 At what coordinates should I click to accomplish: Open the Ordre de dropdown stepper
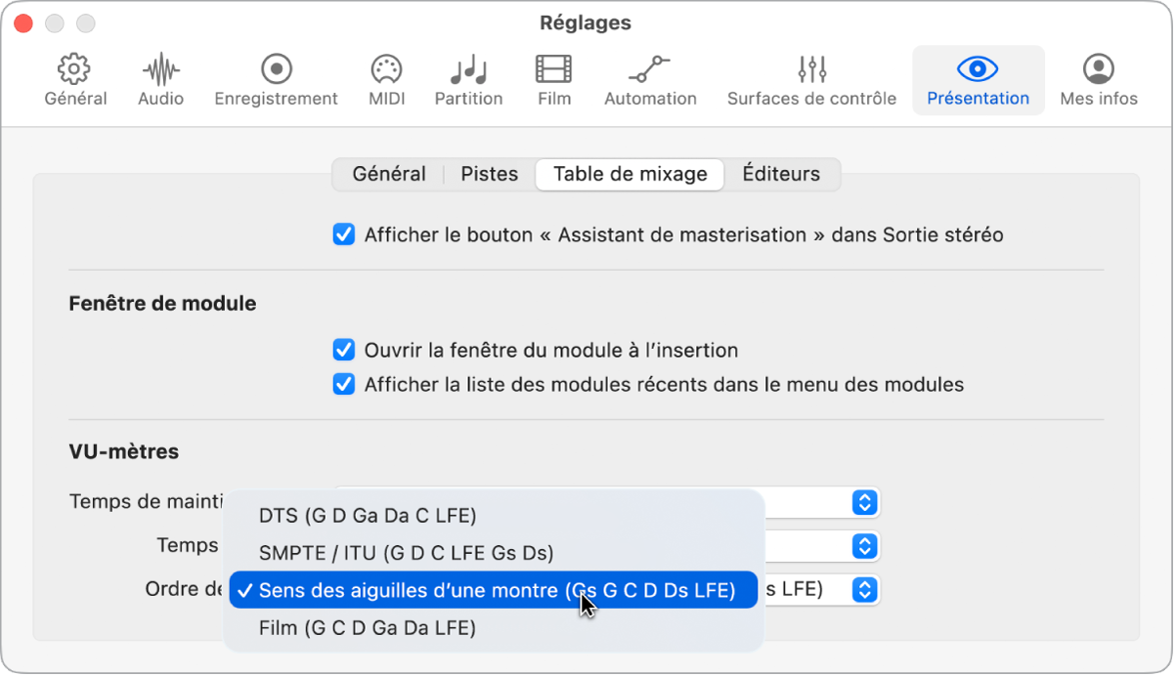pos(862,589)
